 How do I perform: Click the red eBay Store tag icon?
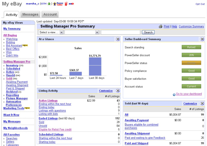(66, 4)
